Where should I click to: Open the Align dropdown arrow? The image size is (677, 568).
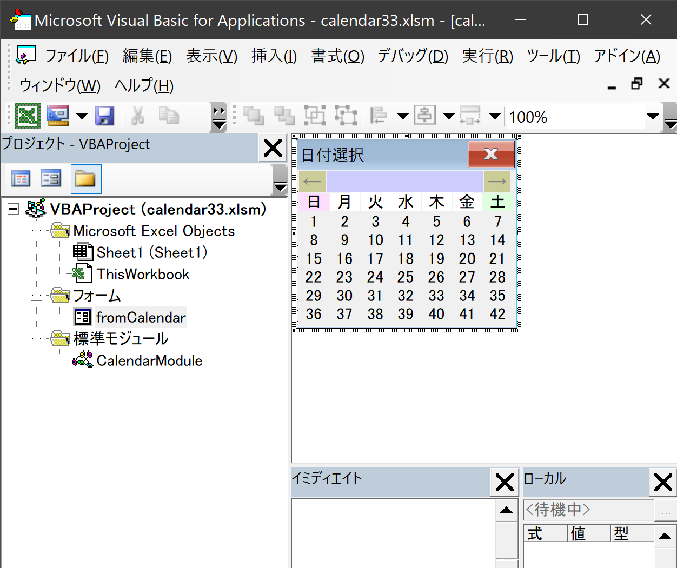[403, 116]
